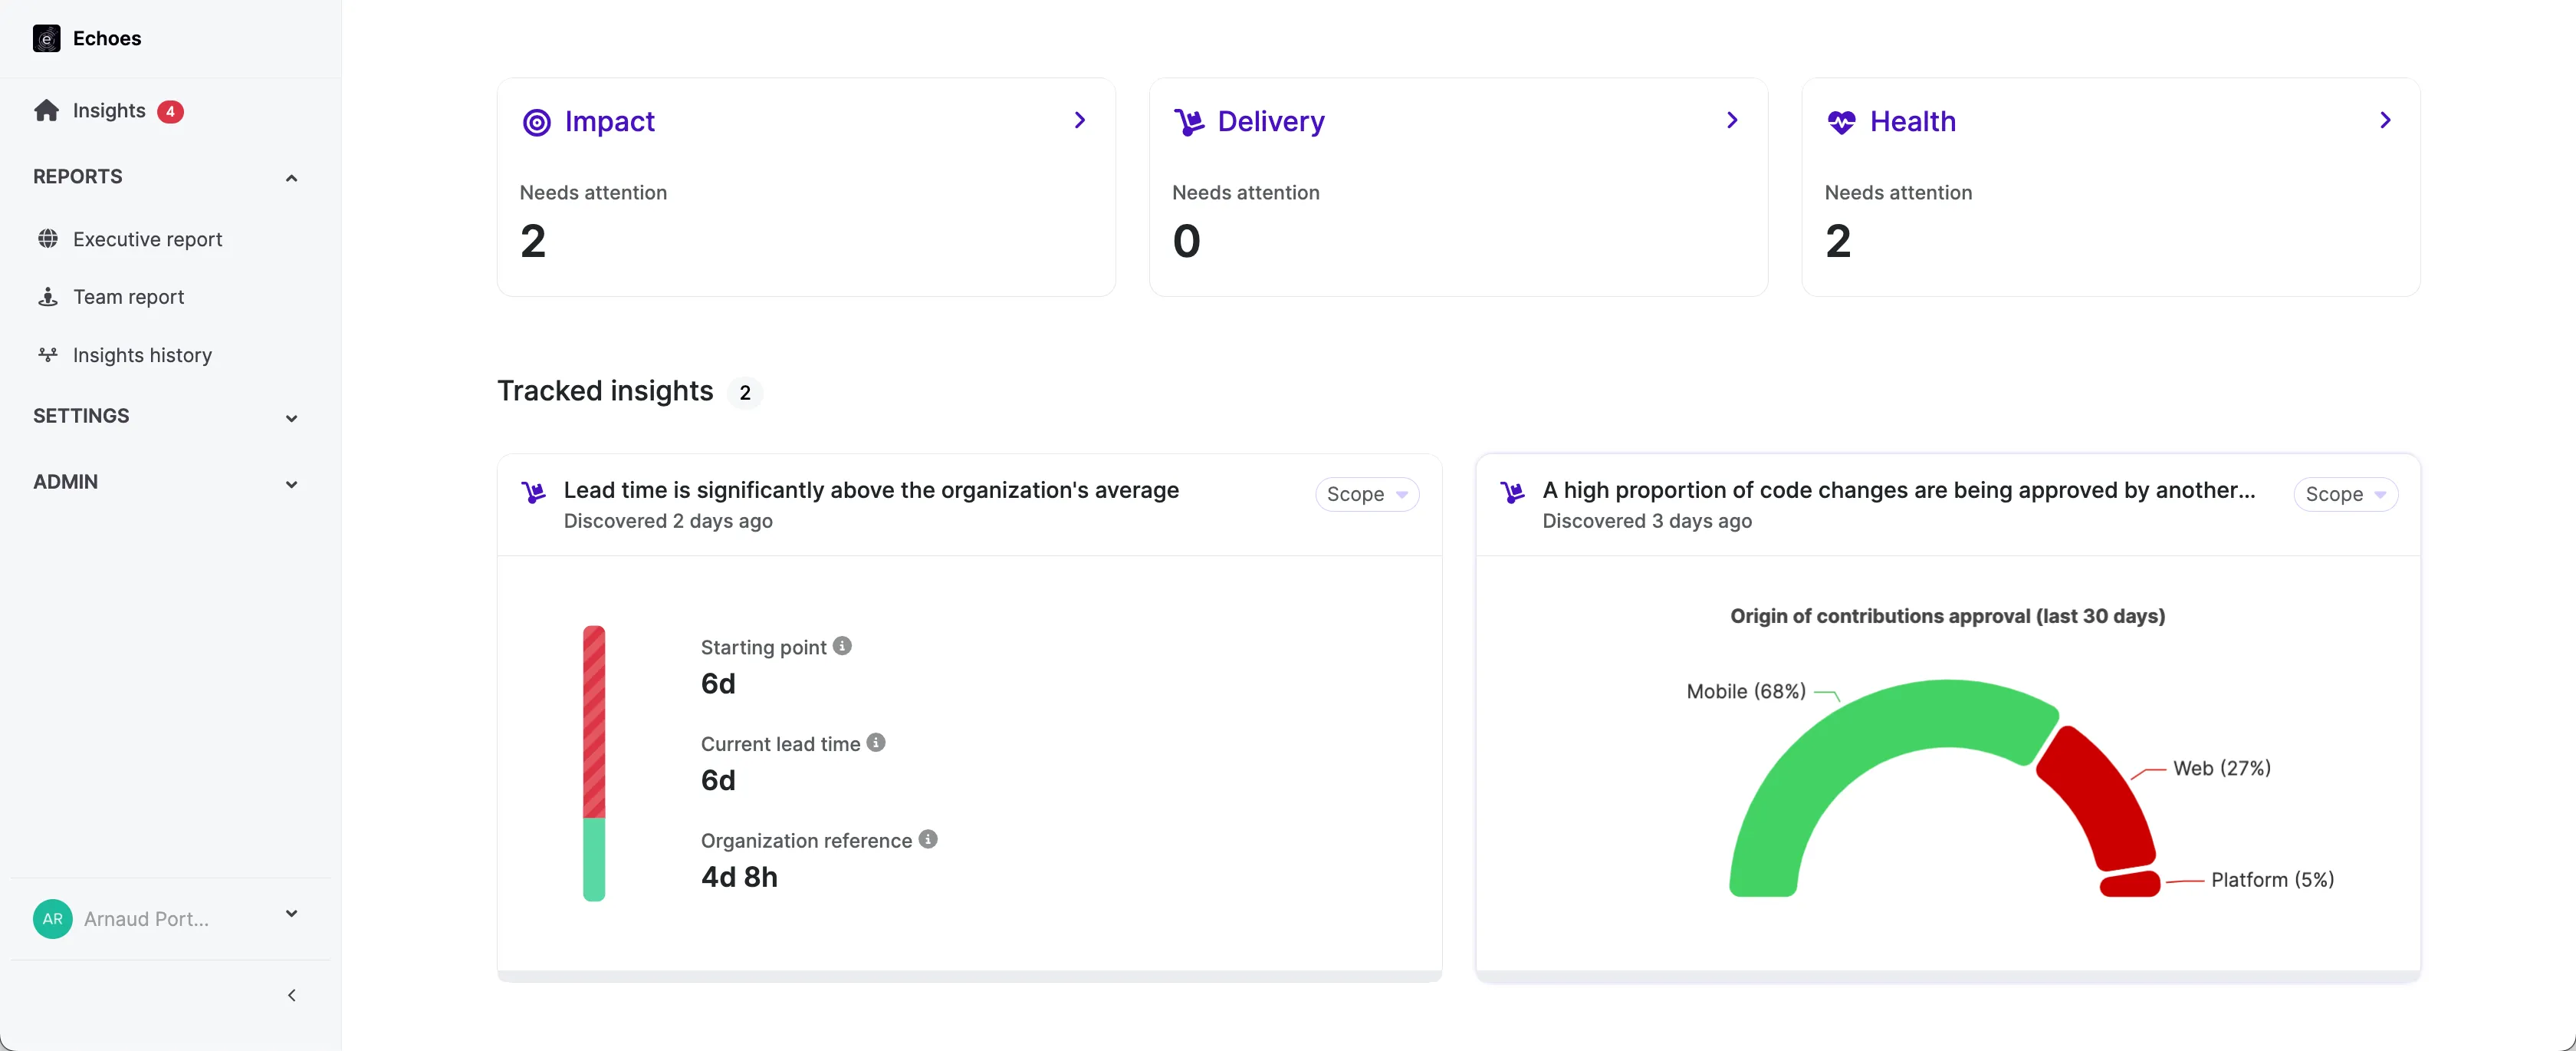
Task: Click the info icon next to Starting point
Action: click(842, 647)
